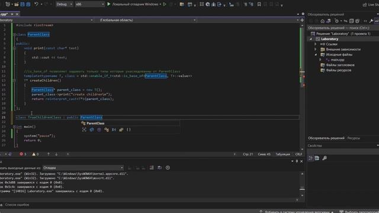Select the Solution 'Laboratory' root node
379x213 pixels.
[x=343, y=34]
